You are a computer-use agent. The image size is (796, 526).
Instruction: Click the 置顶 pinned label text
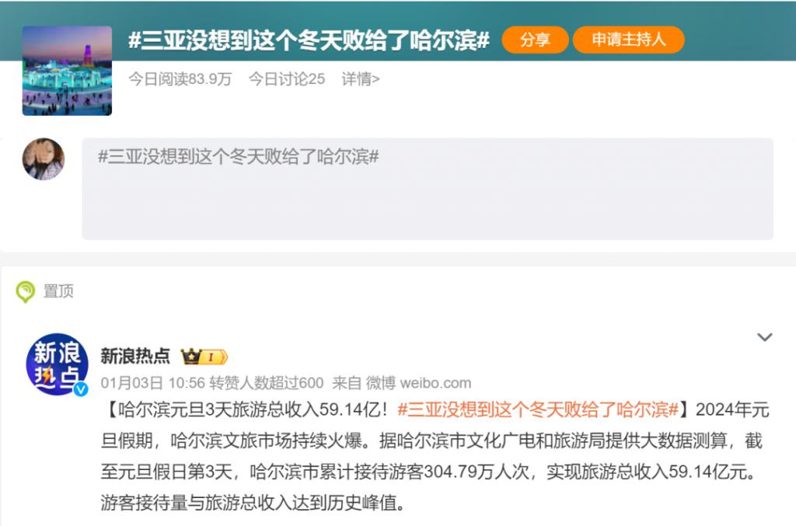58,291
